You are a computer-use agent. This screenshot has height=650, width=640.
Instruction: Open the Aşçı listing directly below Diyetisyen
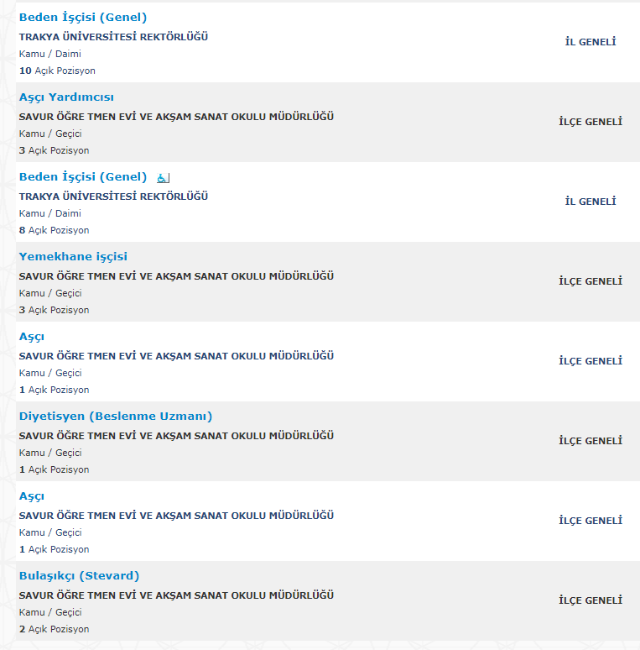pos(32,496)
